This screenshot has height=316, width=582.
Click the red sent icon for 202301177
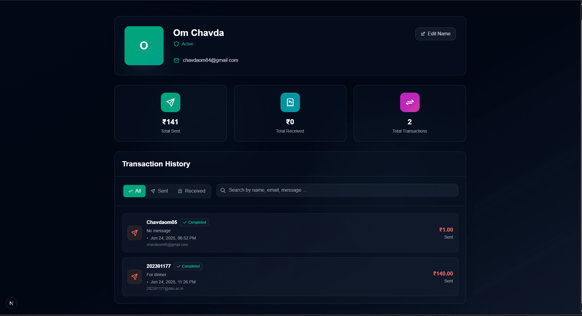pos(135,277)
